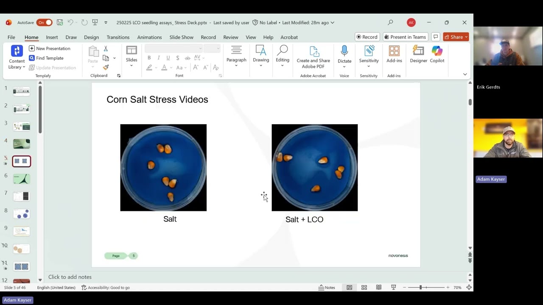
Task: Play the Salt + LCO video
Action: click(314, 167)
